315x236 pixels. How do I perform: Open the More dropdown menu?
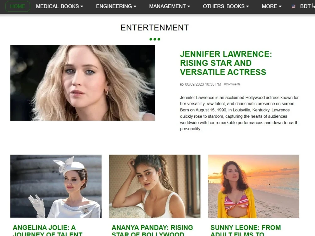272,6
